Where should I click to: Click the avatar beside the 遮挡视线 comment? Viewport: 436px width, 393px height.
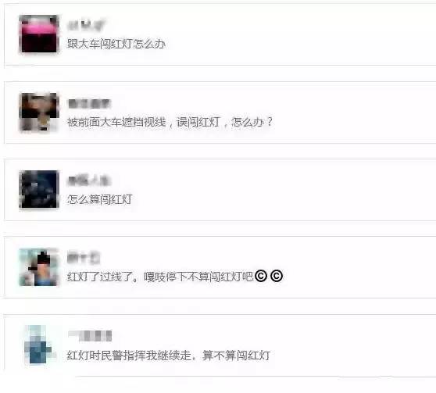[x=39, y=112]
